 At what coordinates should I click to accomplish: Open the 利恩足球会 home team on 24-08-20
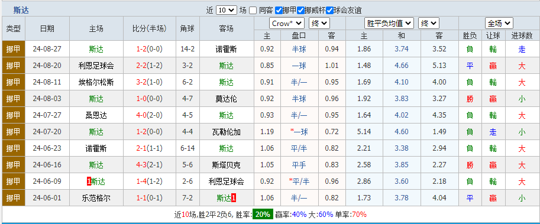tap(96, 66)
